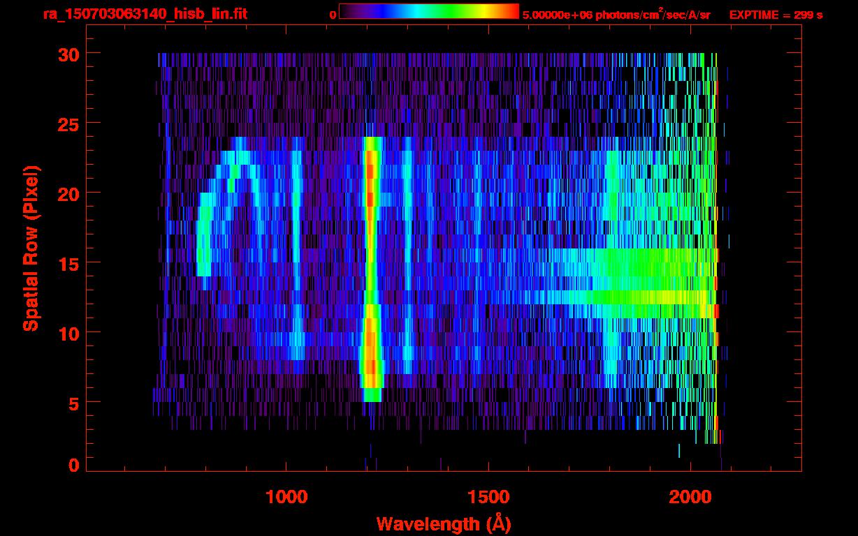This screenshot has width=858, height=536.
Task: Click the x-axis tick label 2000
Action: 690,497
